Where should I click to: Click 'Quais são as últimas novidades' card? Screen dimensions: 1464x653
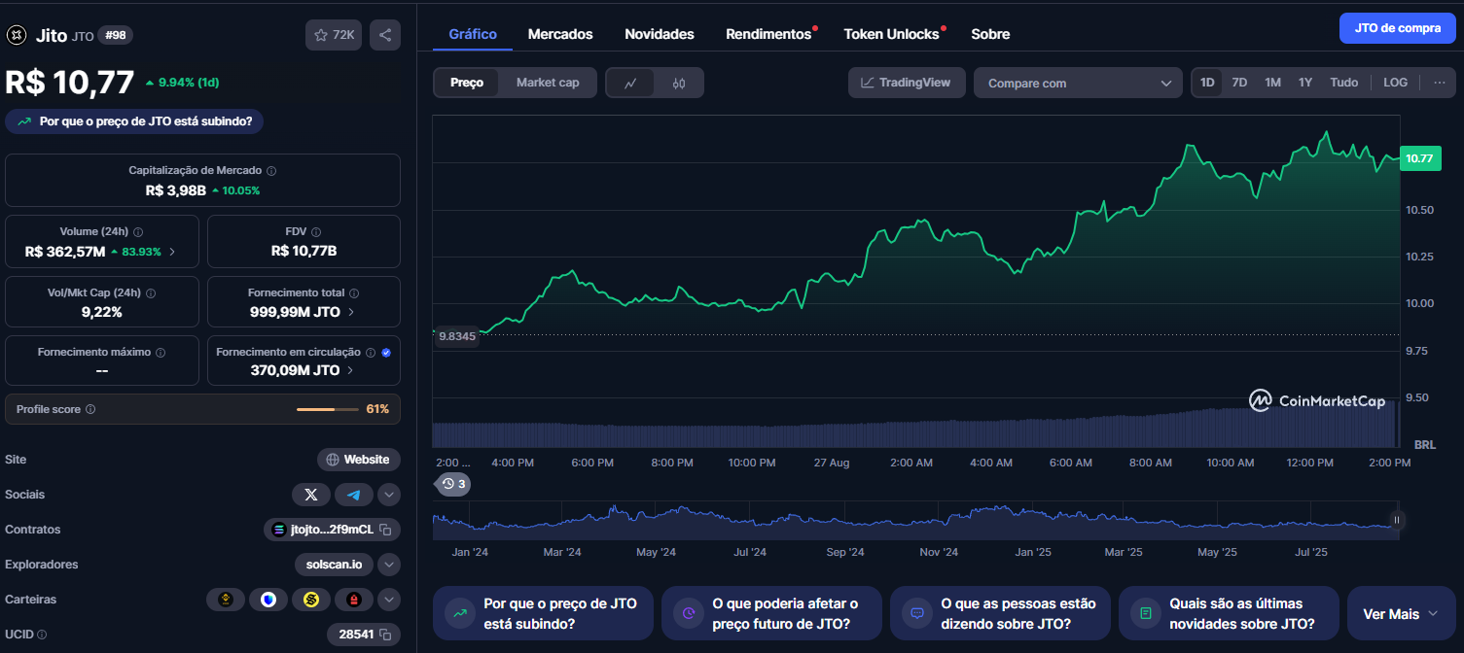[1229, 613]
